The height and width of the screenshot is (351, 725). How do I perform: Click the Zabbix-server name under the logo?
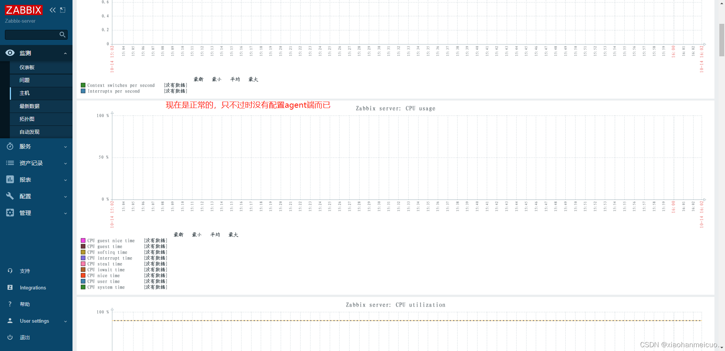tap(20, 21)
